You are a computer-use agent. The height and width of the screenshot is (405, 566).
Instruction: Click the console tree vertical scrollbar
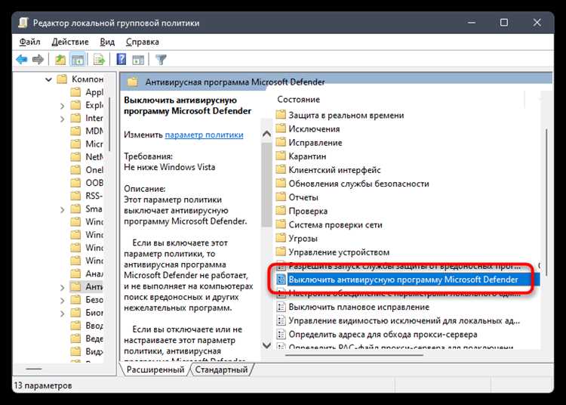pos(109,125)
